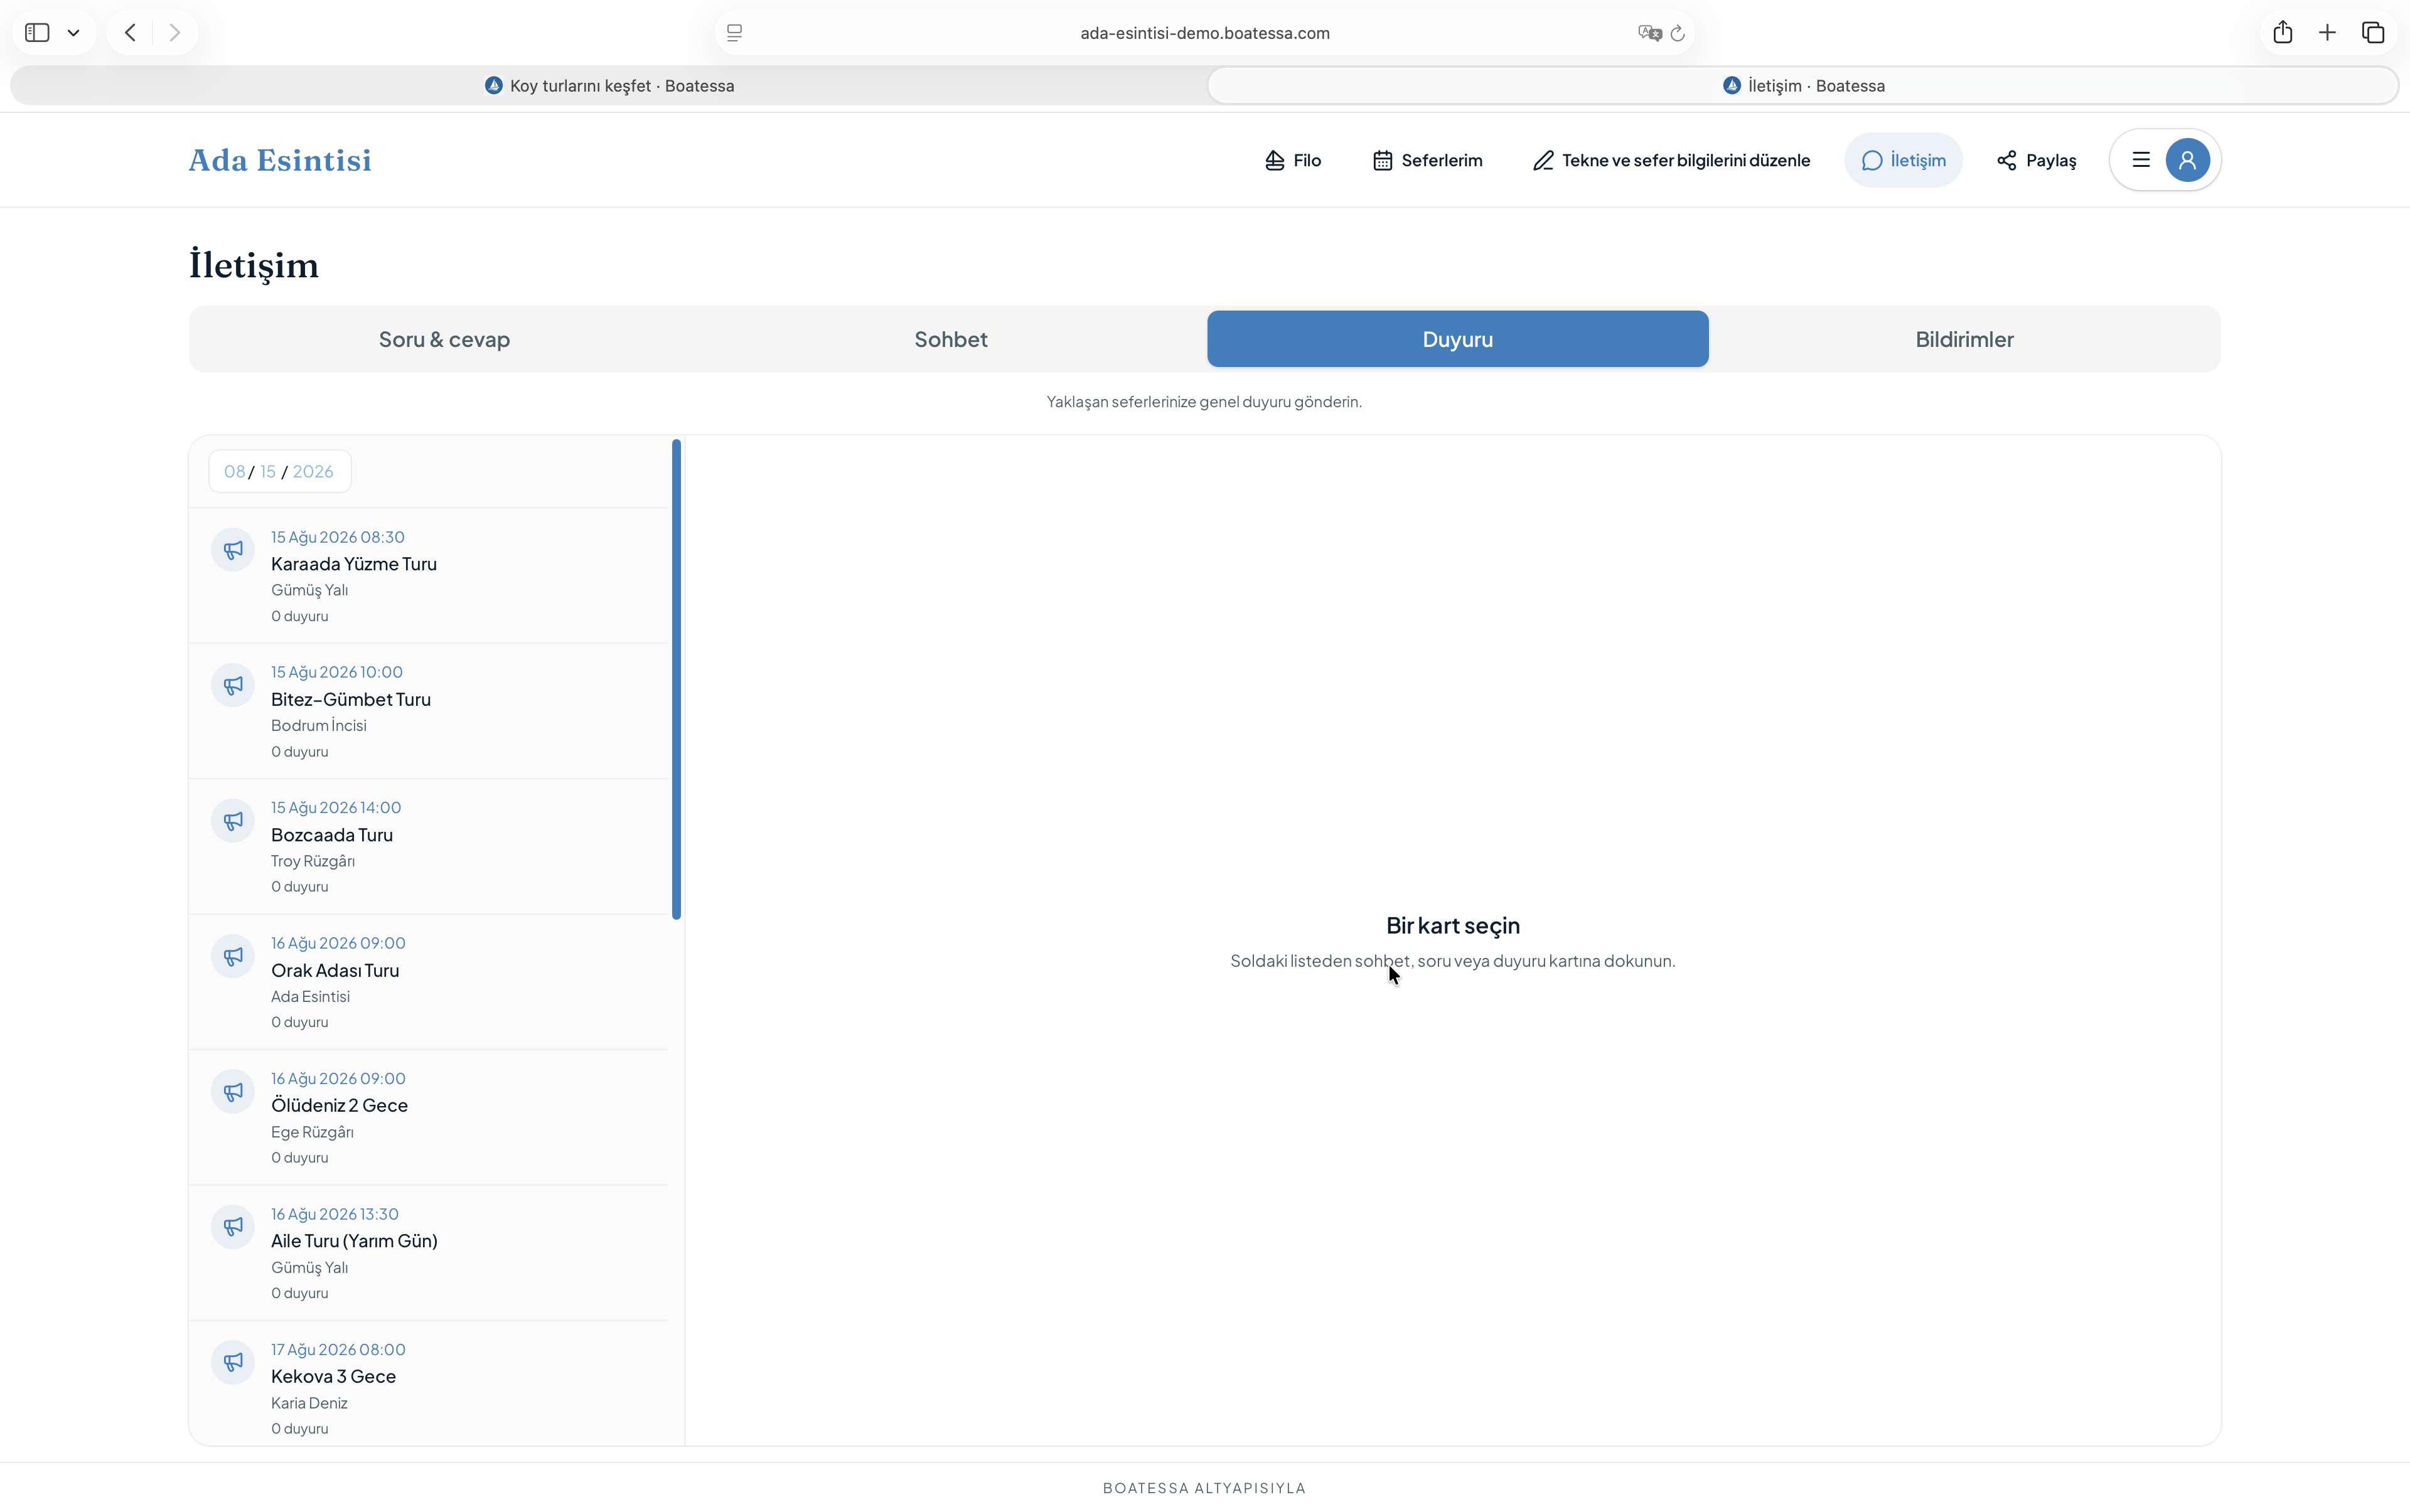Click megaphone icon for Kekova 3 Gece

(233, 1363)
